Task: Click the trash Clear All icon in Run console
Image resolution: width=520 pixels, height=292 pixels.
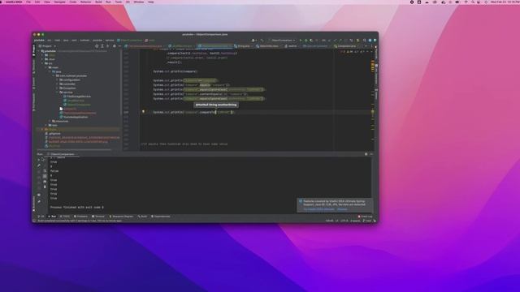Action: pos(45,187)
